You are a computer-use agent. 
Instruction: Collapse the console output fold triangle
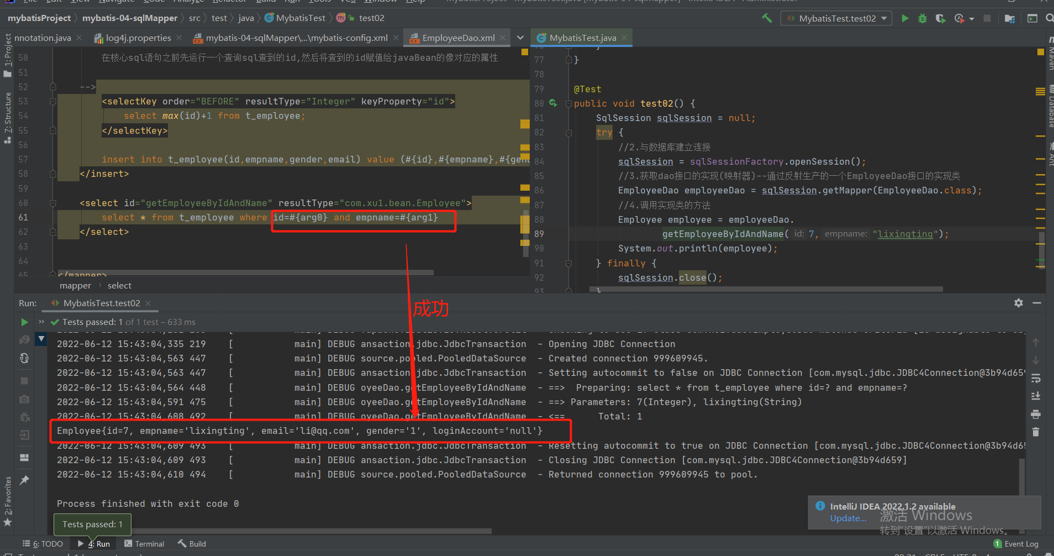(x=41, y=338)
